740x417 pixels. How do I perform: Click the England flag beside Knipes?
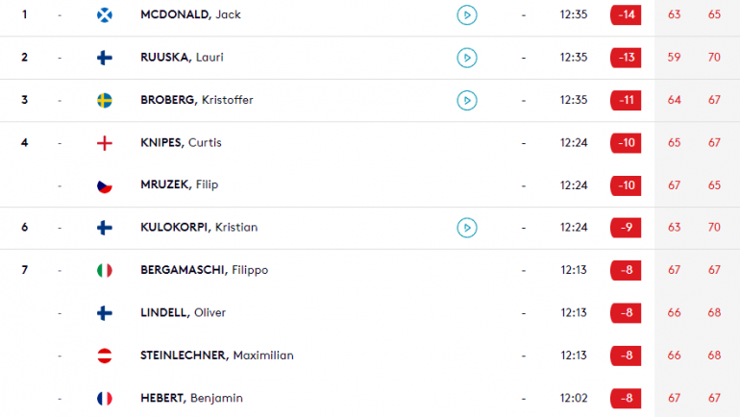pos(105,143)
